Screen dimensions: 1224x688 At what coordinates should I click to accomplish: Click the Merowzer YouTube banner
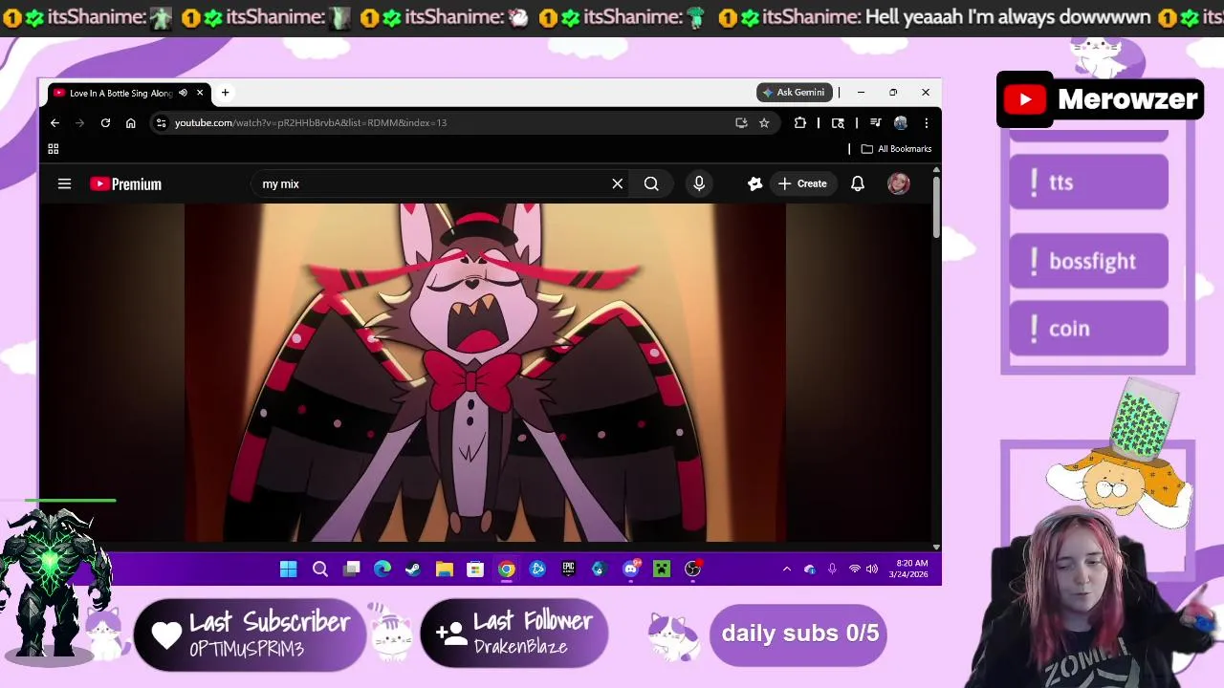(x=1100, y=99)
